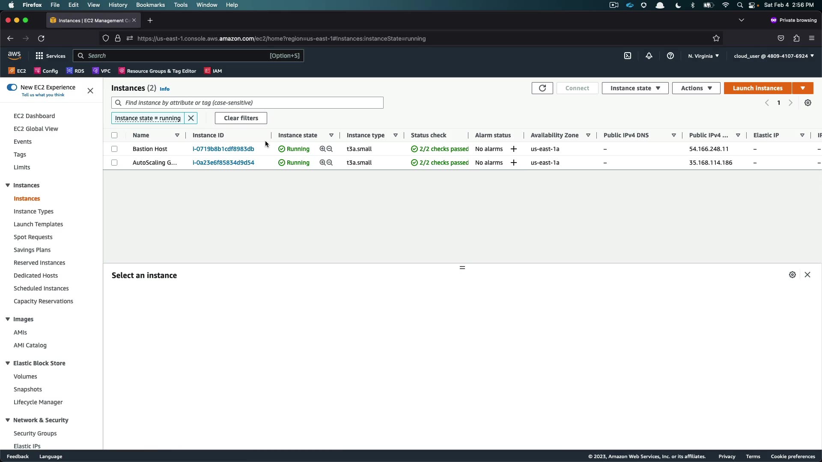This screenshot has height=462, width=822.
Task: Open details panel settings gear
Action: pyautogui.click(x=792, y=275)
